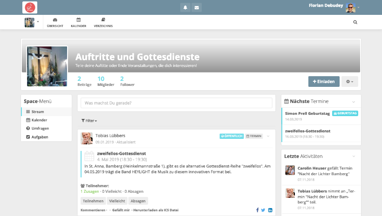Click the Kommentieren link
This screenshot has height=216, width=382.
pos(93,210)
